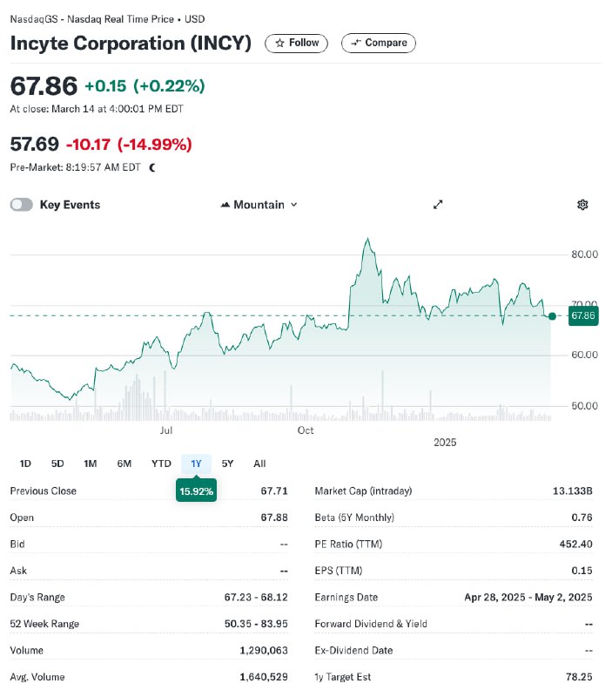Click the -10.17 (-14.99%) pre-market change
Screen dimensions: 612x697
tap(129, 145)
